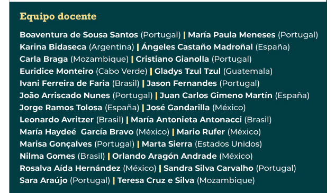Click on Jason Fernandes
Screen dimensions: 335x193
click(182, 83)
